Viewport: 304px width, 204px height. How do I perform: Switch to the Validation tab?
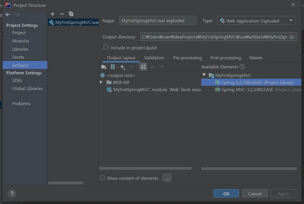coord(154,58)
